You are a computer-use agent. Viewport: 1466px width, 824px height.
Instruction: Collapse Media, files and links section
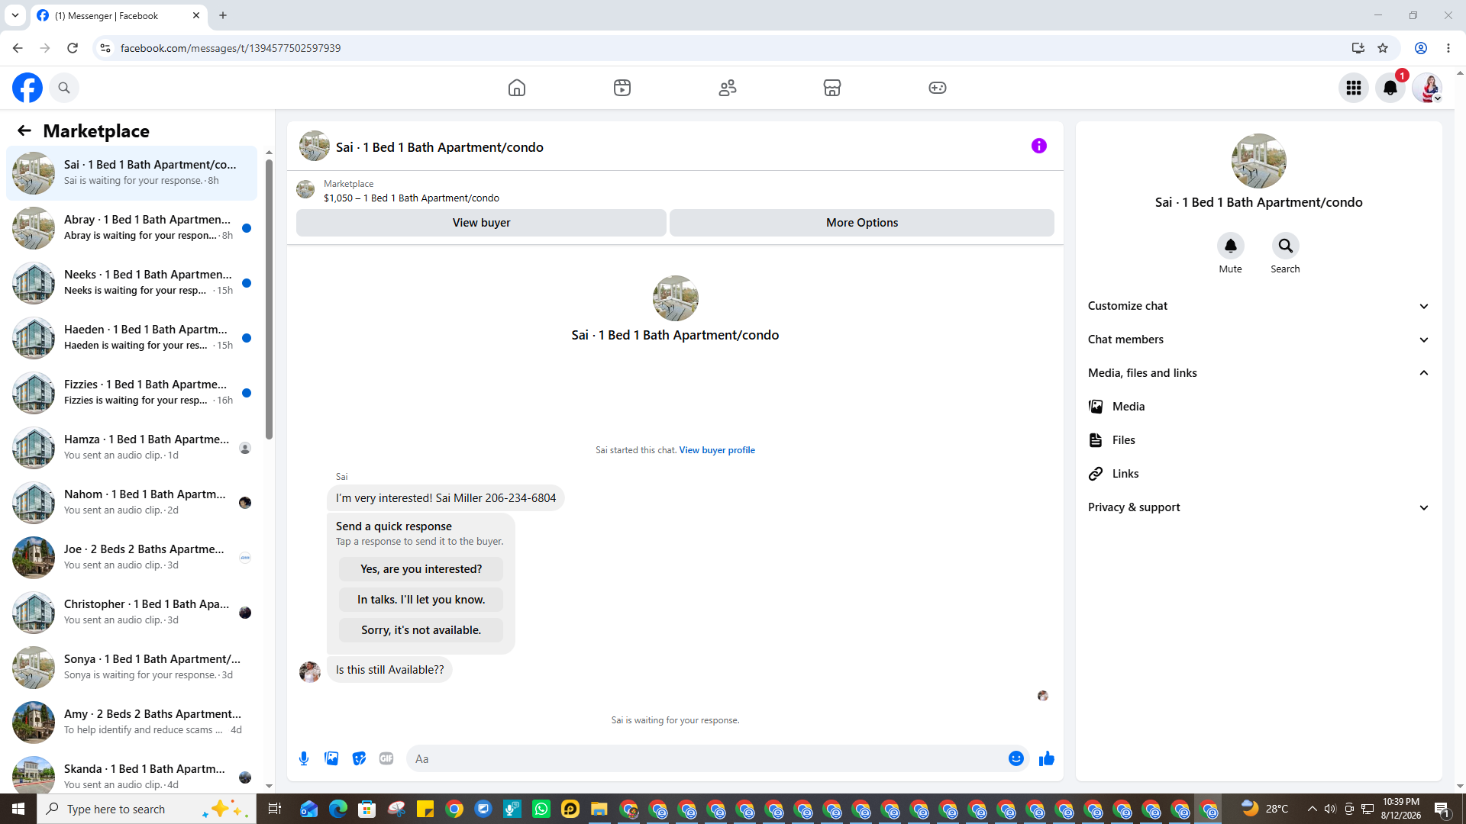click(1258, 373)
